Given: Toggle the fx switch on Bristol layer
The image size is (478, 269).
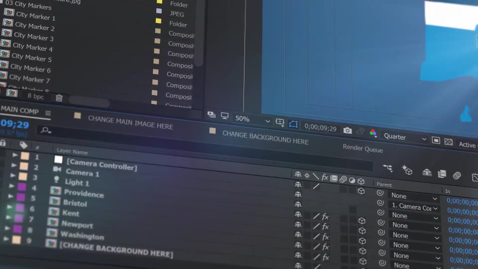Looking at the screenshot, I should pyautogui.click(x=326, y=227).
